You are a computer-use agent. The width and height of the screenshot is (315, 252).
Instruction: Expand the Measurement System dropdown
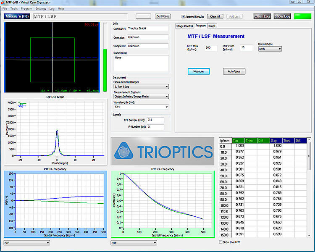pyautogui.click(x=141, y=96)
